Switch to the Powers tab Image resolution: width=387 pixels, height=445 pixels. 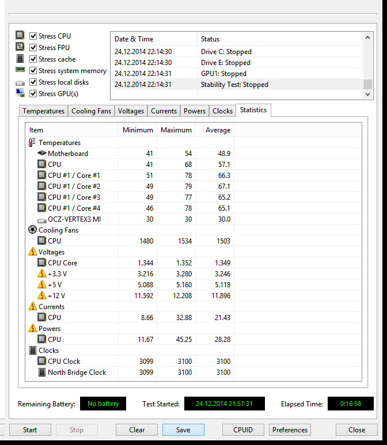(x=195, y=111)
